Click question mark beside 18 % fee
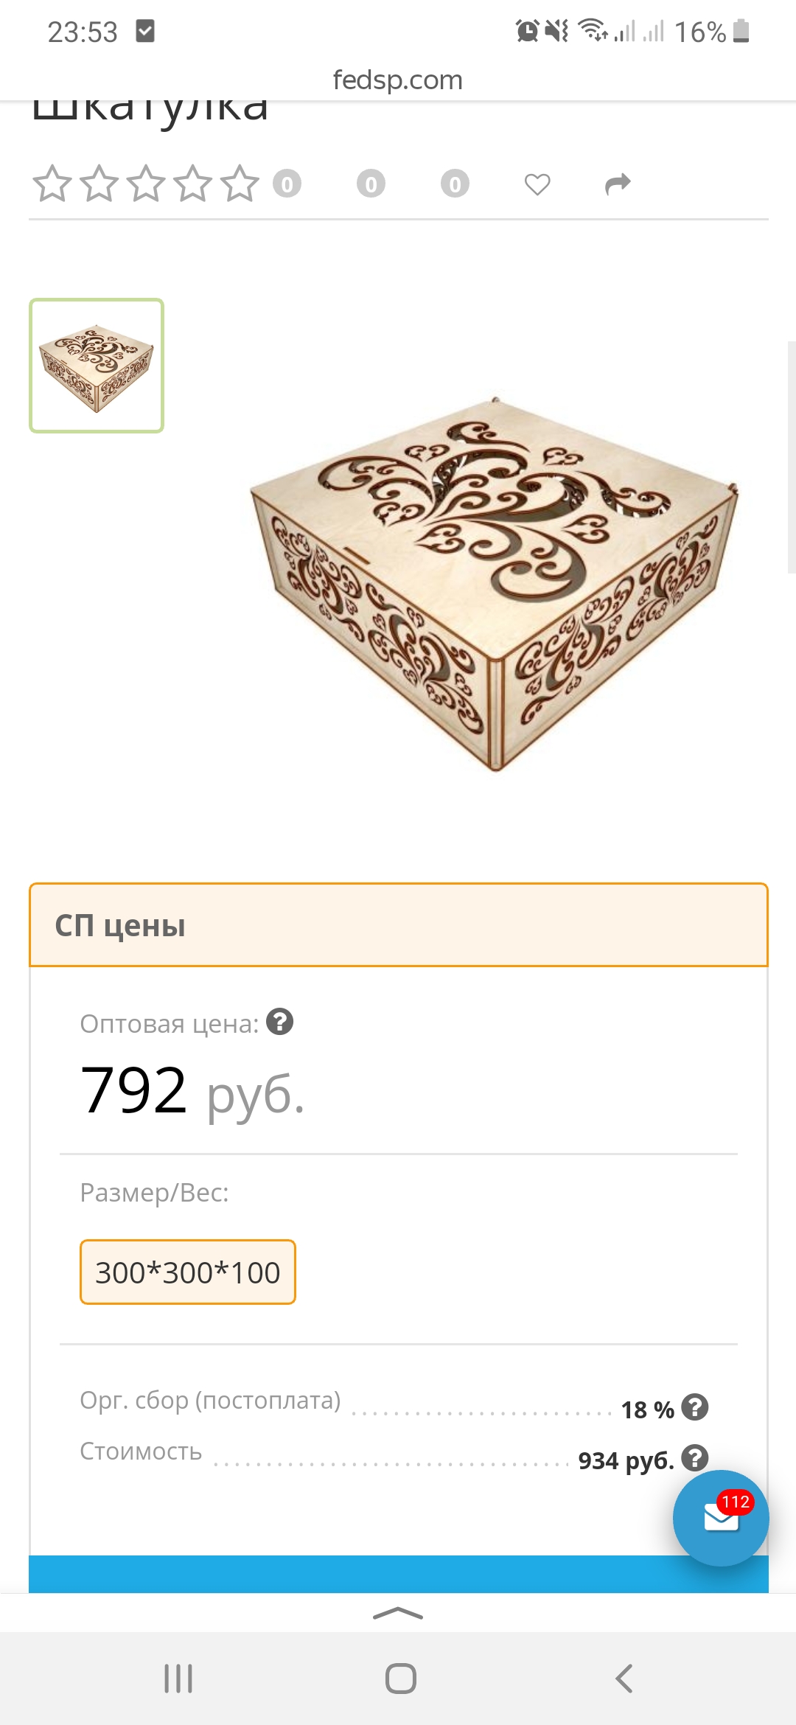 click(694, 1407)
